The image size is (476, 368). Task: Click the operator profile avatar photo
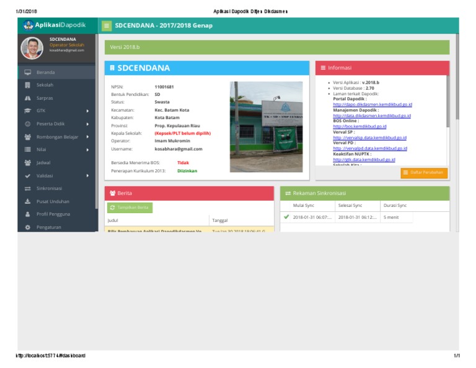[32, 48]
